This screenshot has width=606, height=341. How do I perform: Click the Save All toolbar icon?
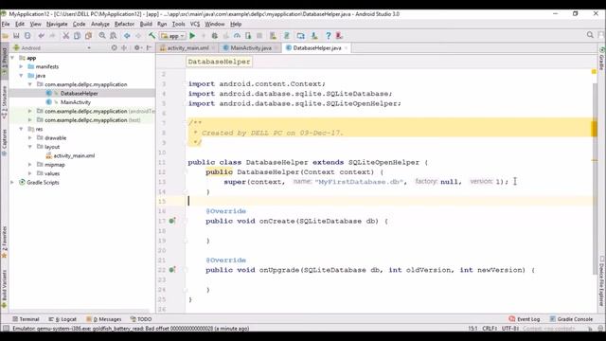pyautogui.click(x=16, y=36)
